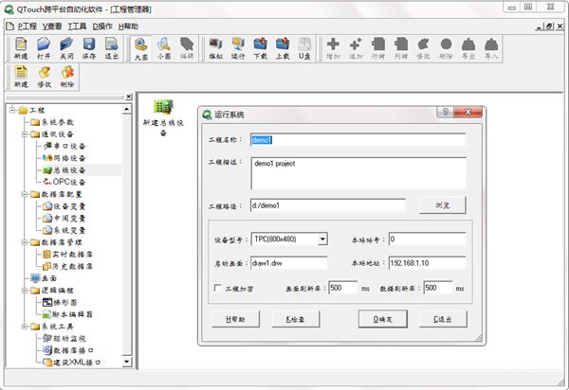Click the 模拟 (Simulate) toolbar icon
This screenshot has width=569, height=390.
click(214, 47)
